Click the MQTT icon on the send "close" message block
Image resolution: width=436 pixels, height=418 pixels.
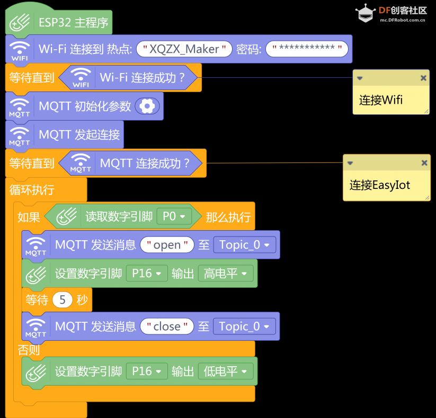pos(36,328)
